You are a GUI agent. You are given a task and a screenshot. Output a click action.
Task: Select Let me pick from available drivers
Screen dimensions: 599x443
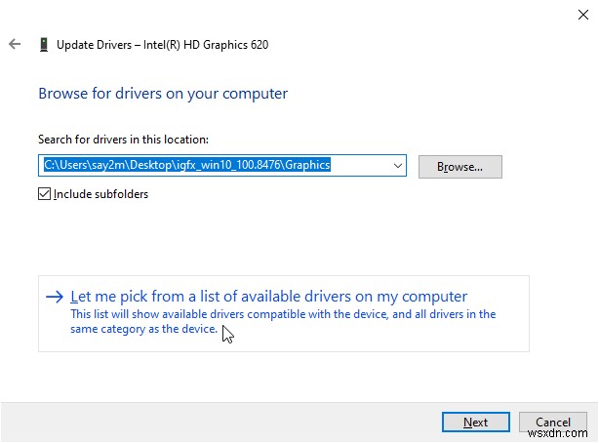[x=268, y=297]
